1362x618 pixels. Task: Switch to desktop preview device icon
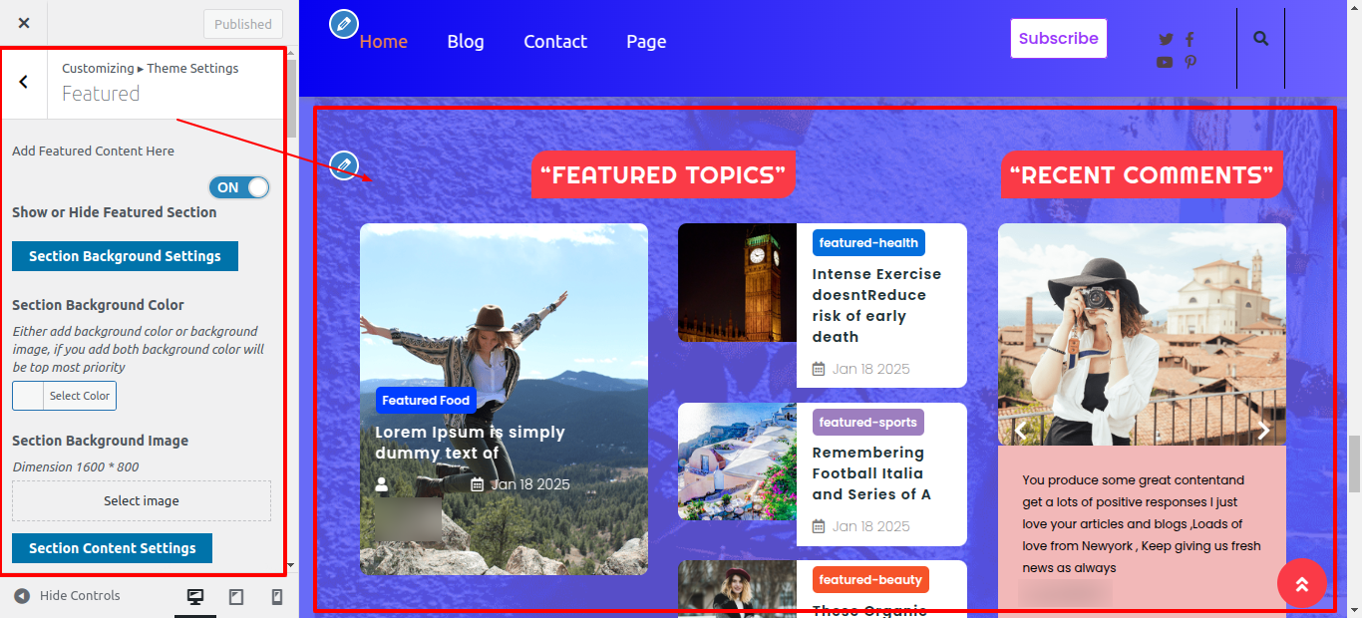[x=195, y=597]
